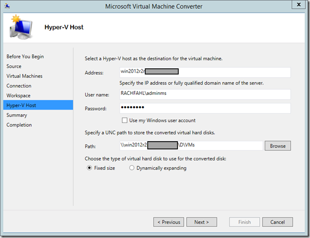
Task: Click the 'User name:' label
Action: (x=97, y=94)
